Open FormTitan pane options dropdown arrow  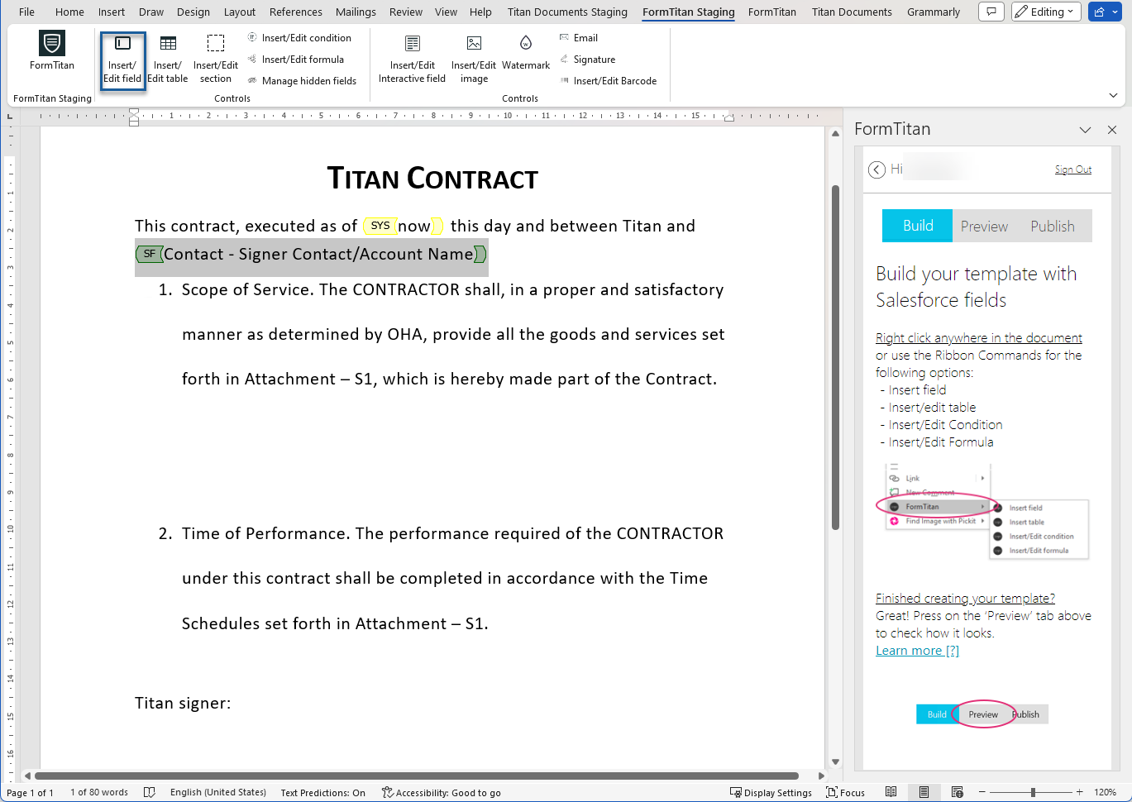(1086, 130)
